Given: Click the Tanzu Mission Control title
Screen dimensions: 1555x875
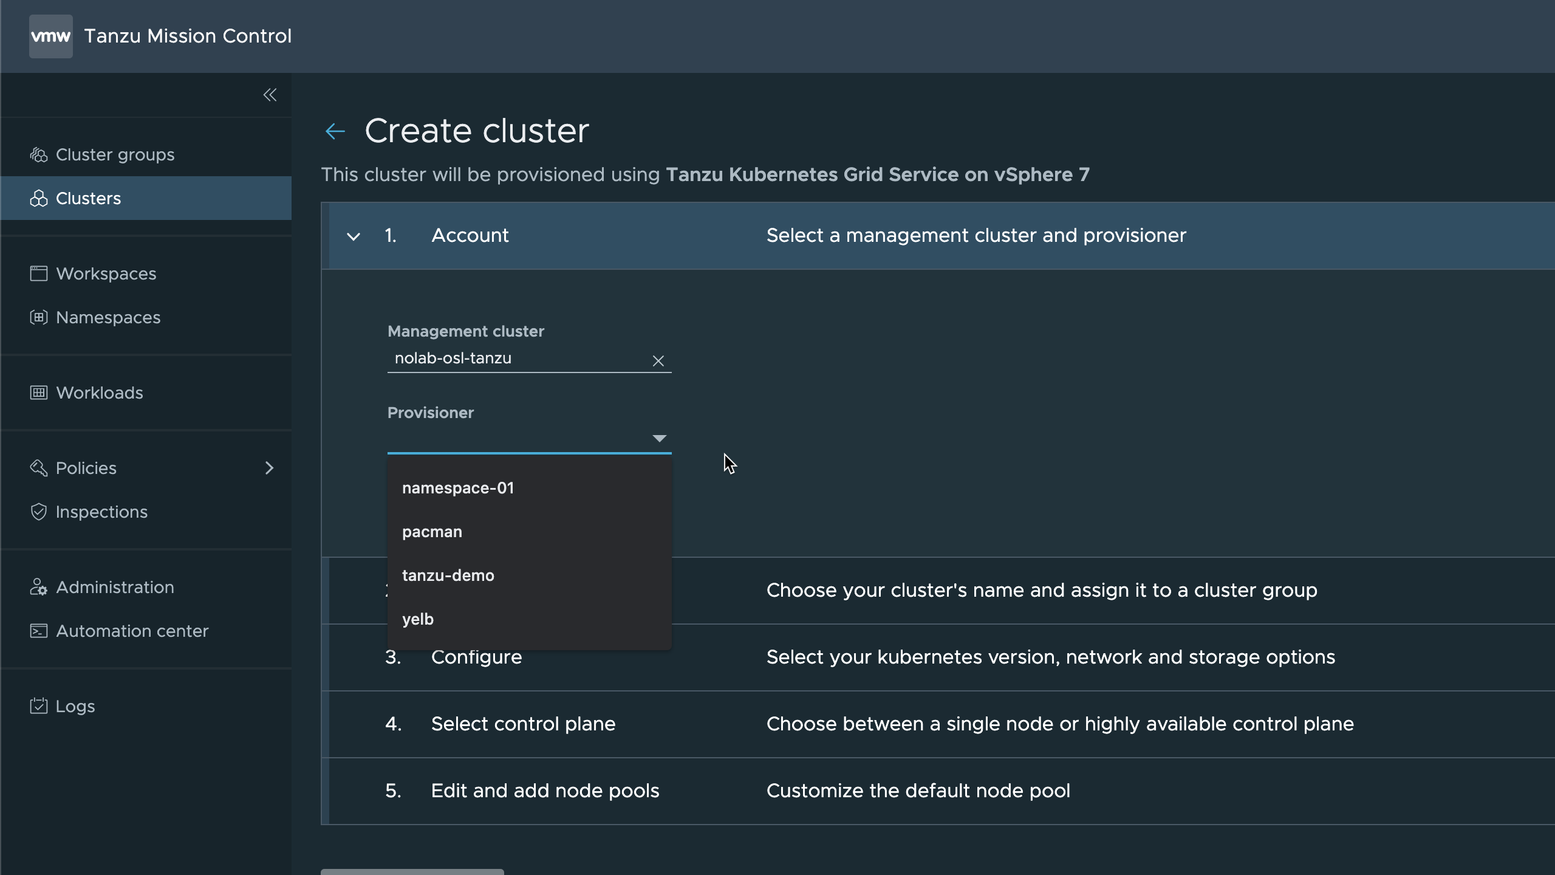Looking at the screenshot, I should tap(188, 36).
